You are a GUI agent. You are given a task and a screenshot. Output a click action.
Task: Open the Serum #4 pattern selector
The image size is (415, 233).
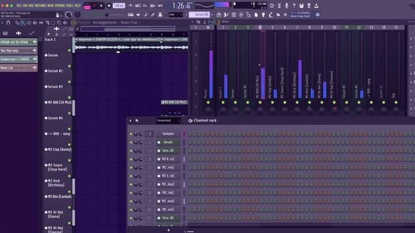click(200, 14)
